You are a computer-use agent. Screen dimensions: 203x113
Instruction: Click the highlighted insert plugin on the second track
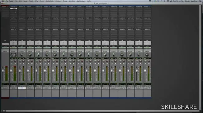click(x=13, y=8)
